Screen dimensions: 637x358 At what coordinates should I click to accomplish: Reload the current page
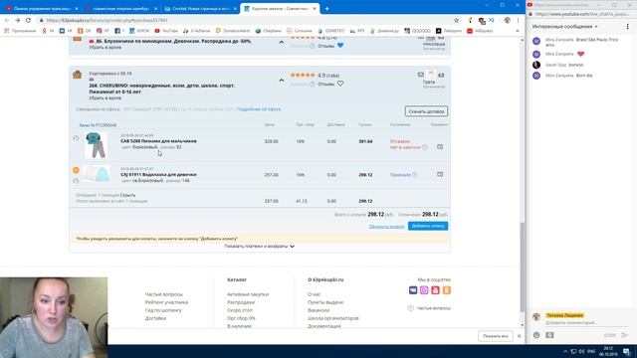pyautogui.click(x=28, y=20)
